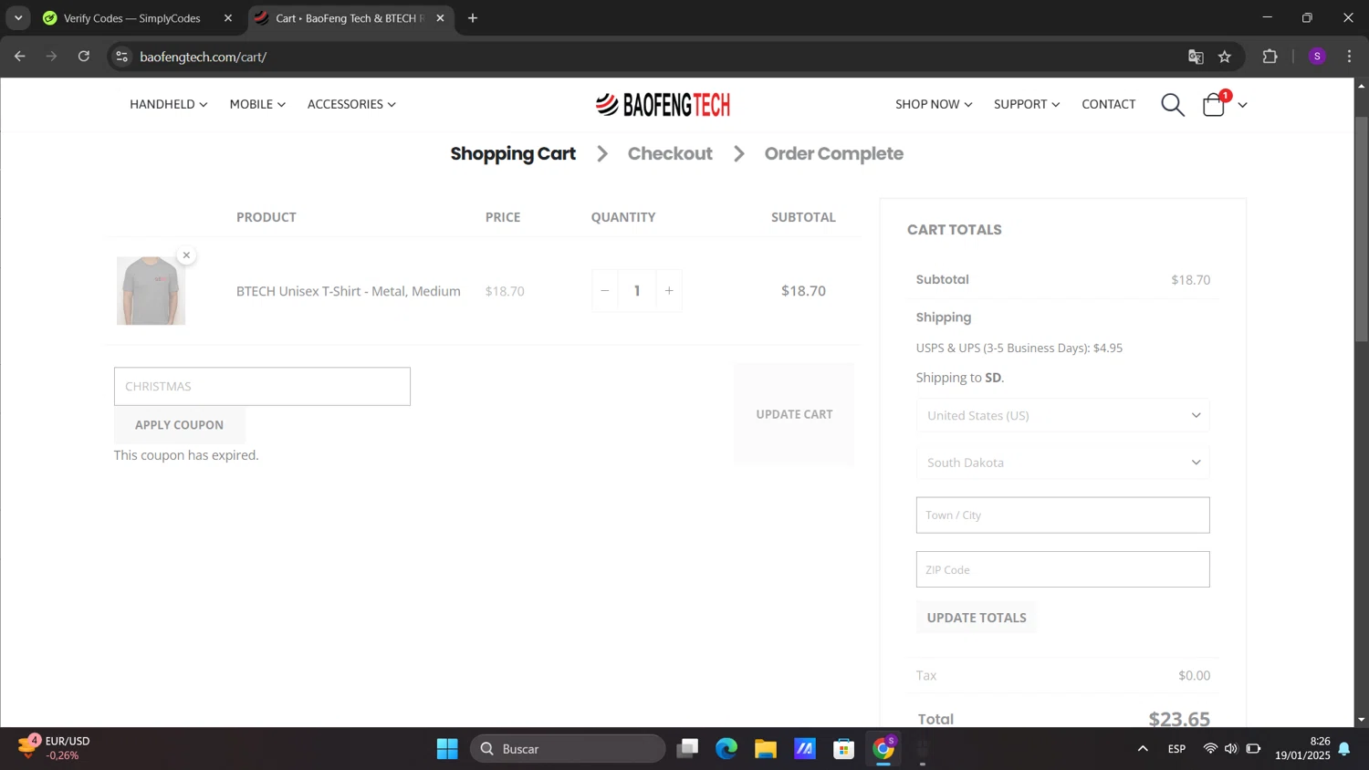Close the Verify Codes SimplyCodes tab
The image size is (1369, 770).
(228, 18)
